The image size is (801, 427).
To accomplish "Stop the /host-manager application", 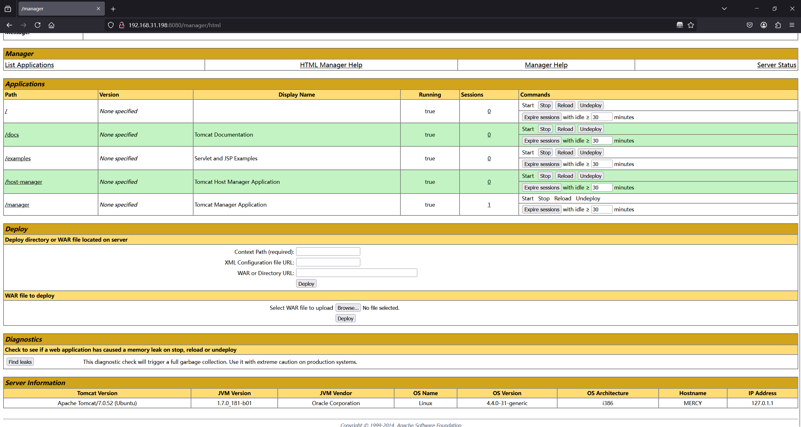I will 545,176.
